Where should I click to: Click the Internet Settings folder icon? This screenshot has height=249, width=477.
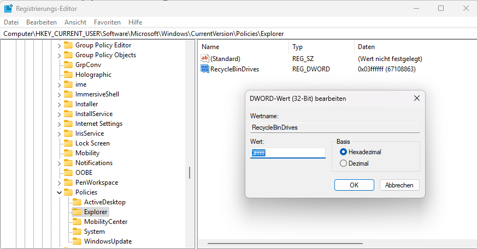pyautogui.click(x=68, y=124)
